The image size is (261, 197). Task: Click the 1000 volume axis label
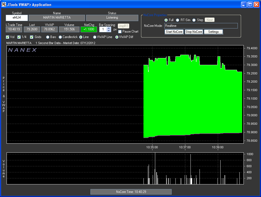click(250, 154)
